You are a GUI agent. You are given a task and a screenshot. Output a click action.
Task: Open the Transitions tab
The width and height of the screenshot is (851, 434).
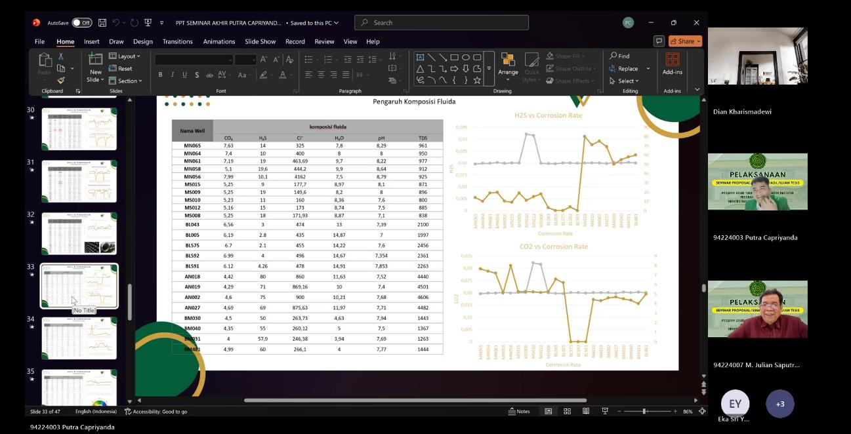178,41
